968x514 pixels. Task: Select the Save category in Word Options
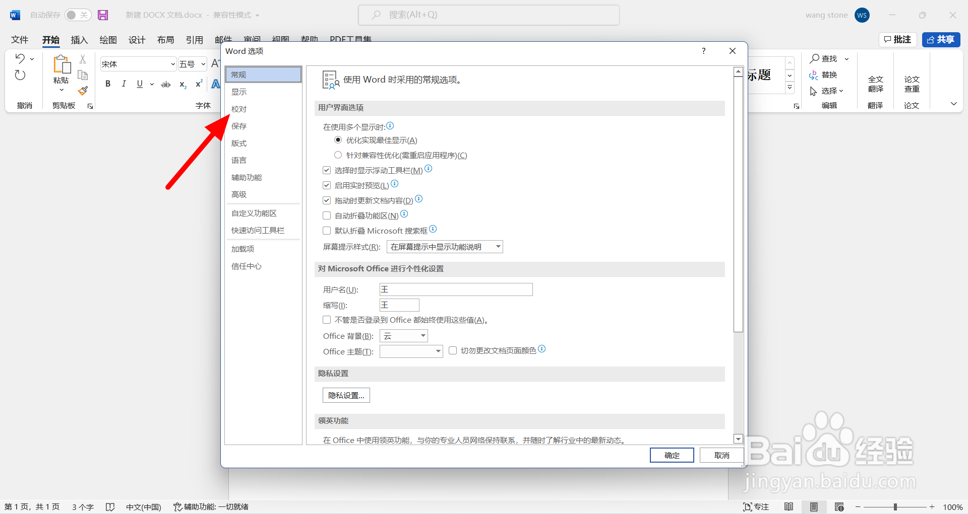click(x=263, y=126)
